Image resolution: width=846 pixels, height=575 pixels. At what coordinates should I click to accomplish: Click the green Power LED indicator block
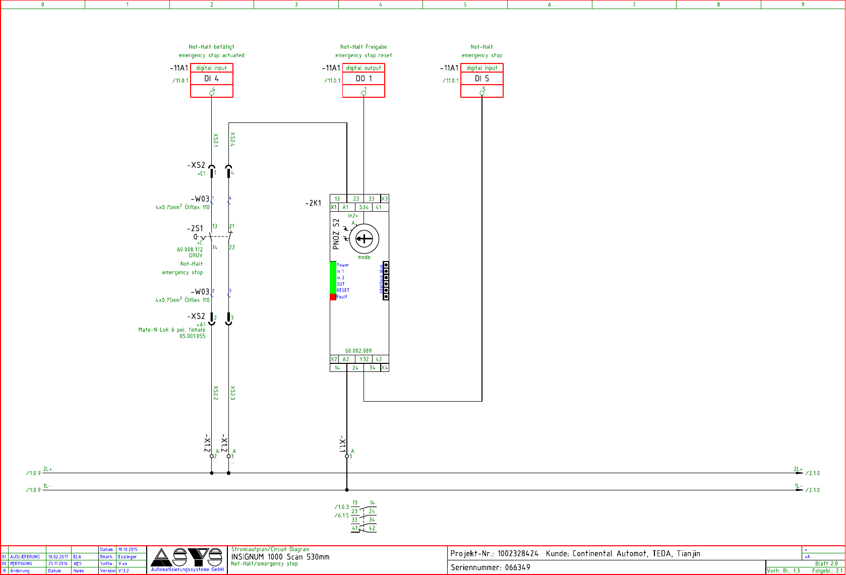click(333, 277)
